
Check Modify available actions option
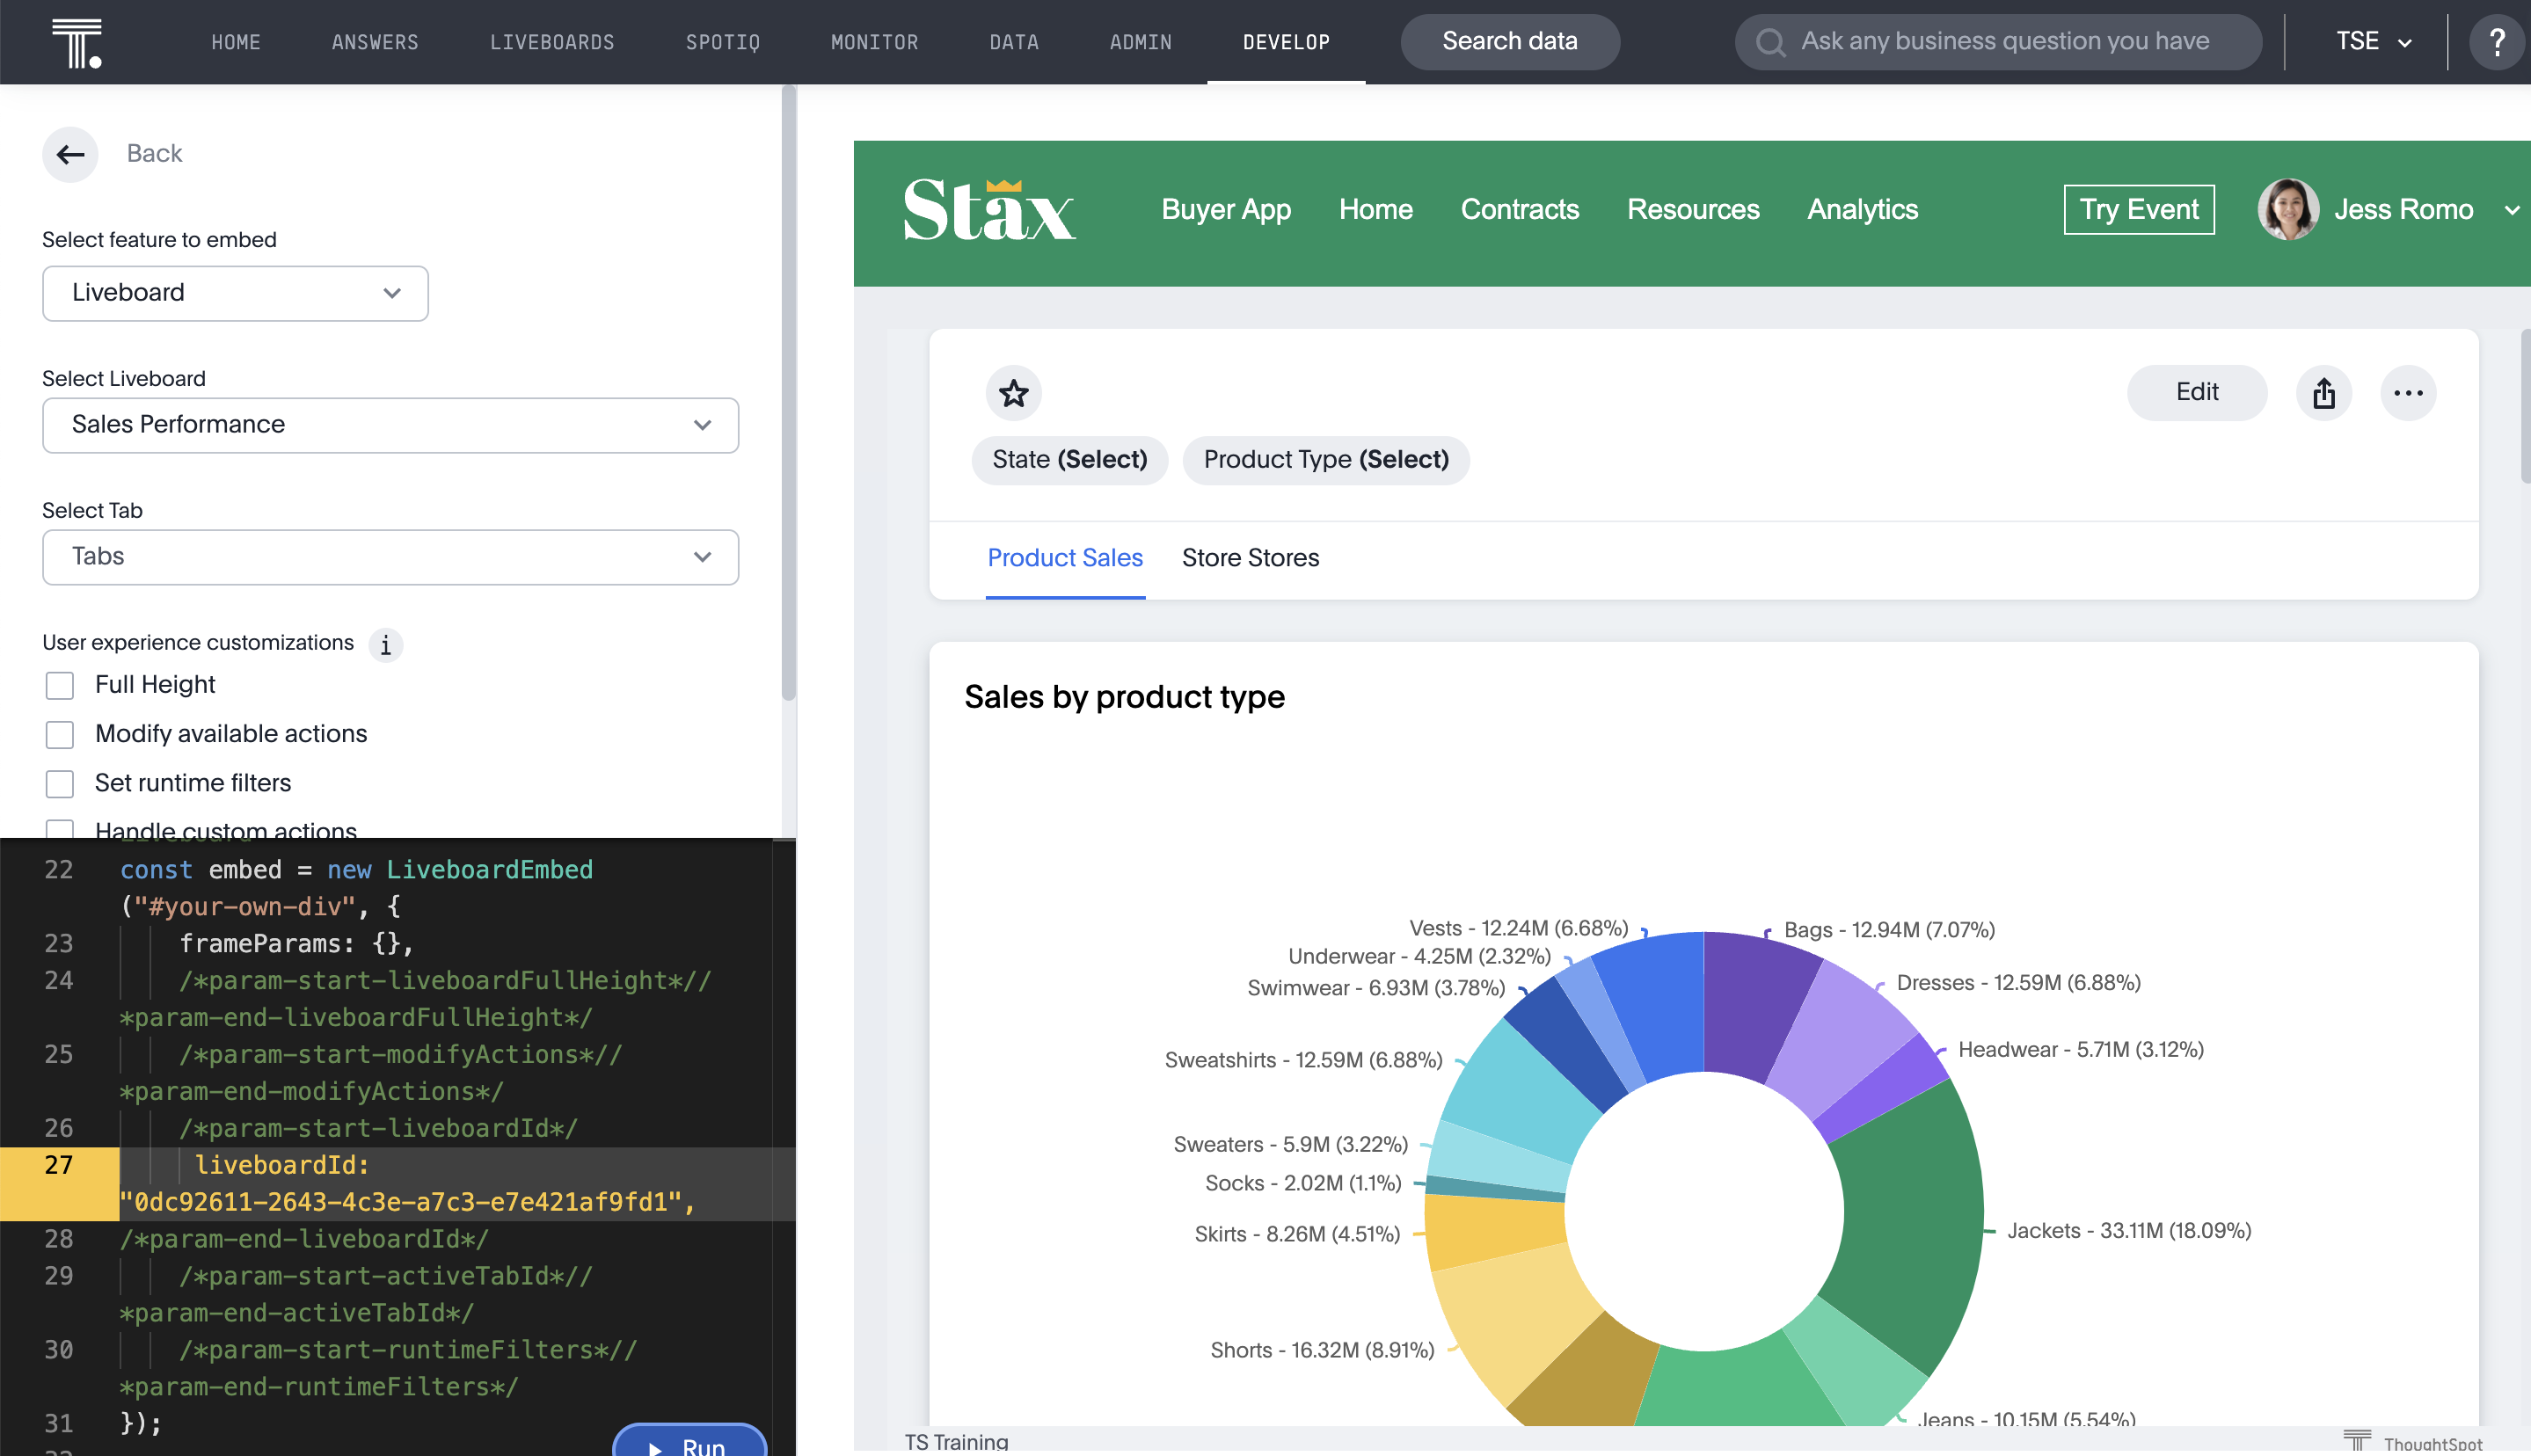point(60,734)
